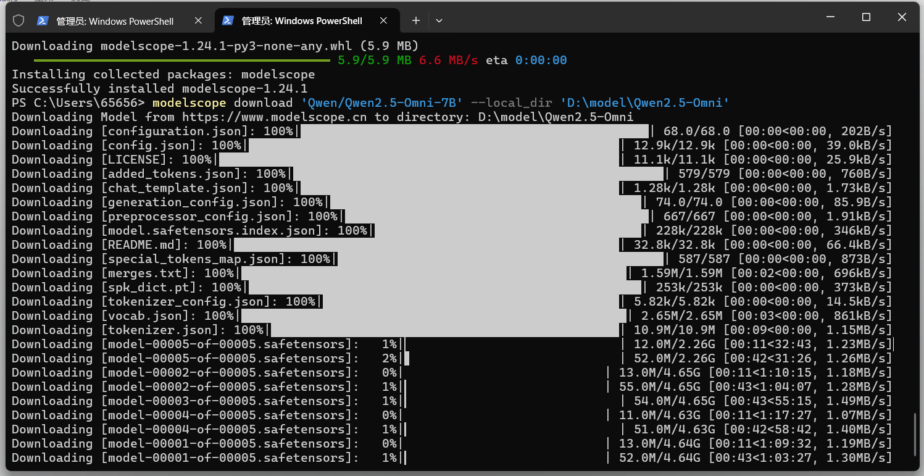Click the [tokenizer_config.json] download line
This screenshot has width=924, height=476.
pos(452,301)
